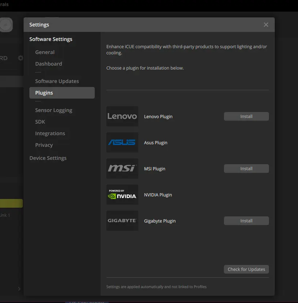Viewport: 298px width, 303px height.
Task: Click the Asus Plugin label
Action: point(156,142)
